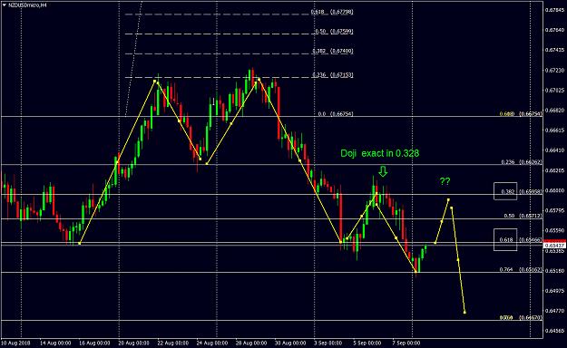Click 0.67640 on the price axis
The width and height of the screenshot is (567, 348).
coord(554,30)
